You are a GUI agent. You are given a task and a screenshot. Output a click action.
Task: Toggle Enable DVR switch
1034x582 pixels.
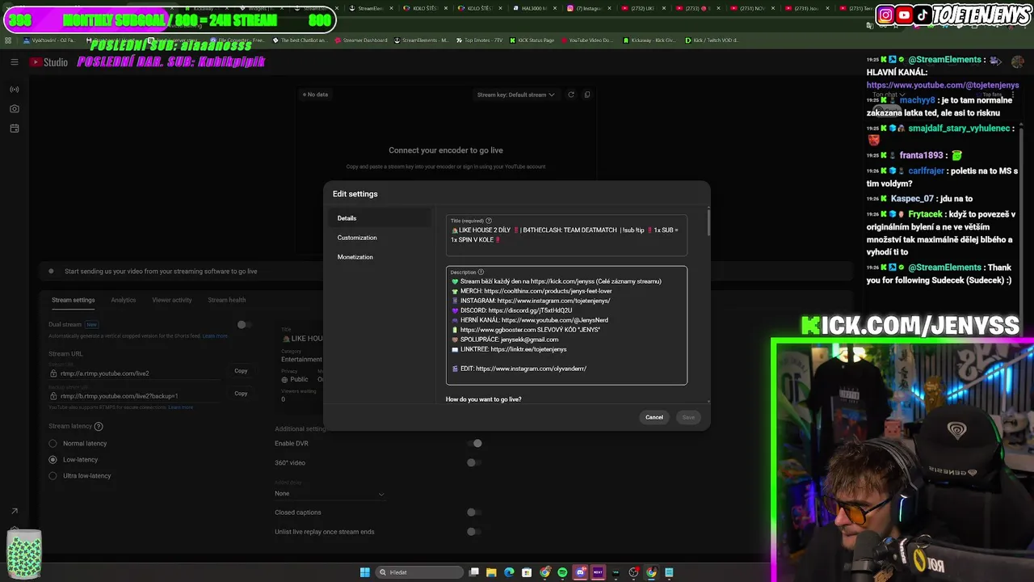[x=474, y=443]
